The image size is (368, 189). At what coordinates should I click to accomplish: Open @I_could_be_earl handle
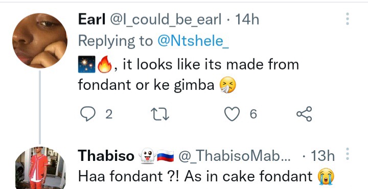coord(166,20)
